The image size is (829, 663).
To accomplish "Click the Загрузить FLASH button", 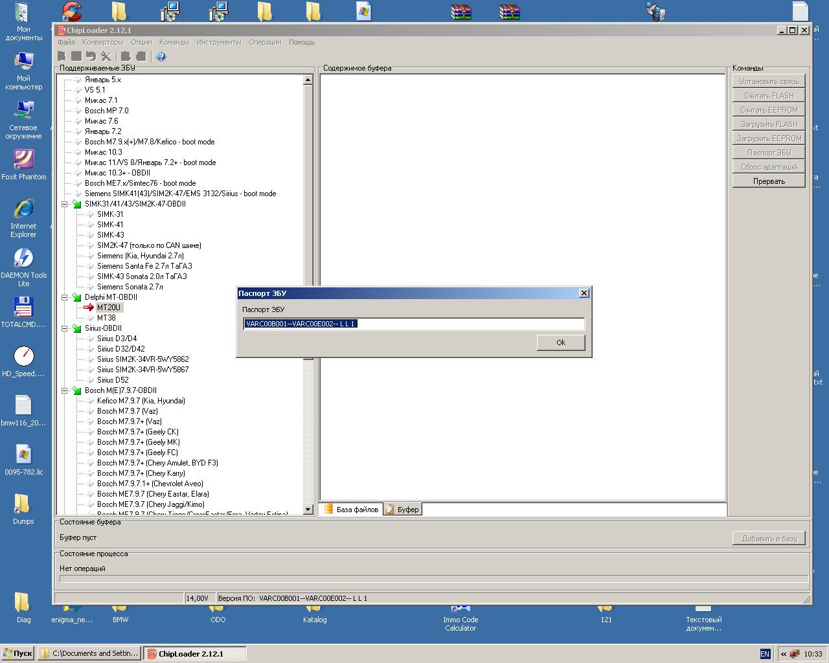I will tap(769, 124).
